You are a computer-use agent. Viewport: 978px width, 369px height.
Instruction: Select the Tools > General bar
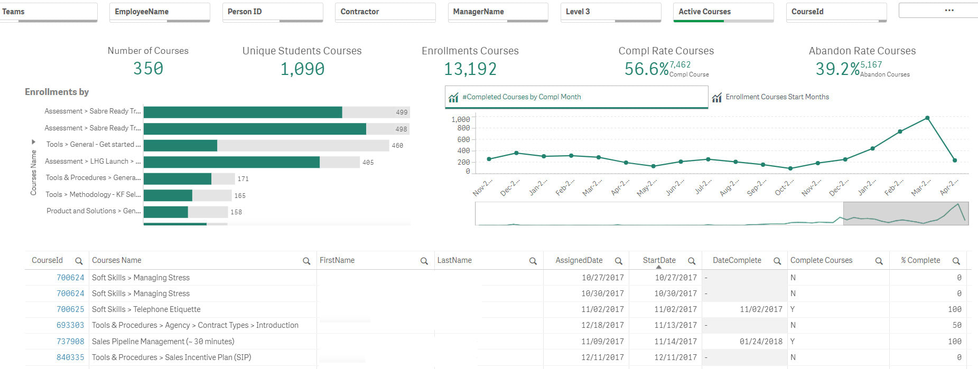click(x=180, y=146)
